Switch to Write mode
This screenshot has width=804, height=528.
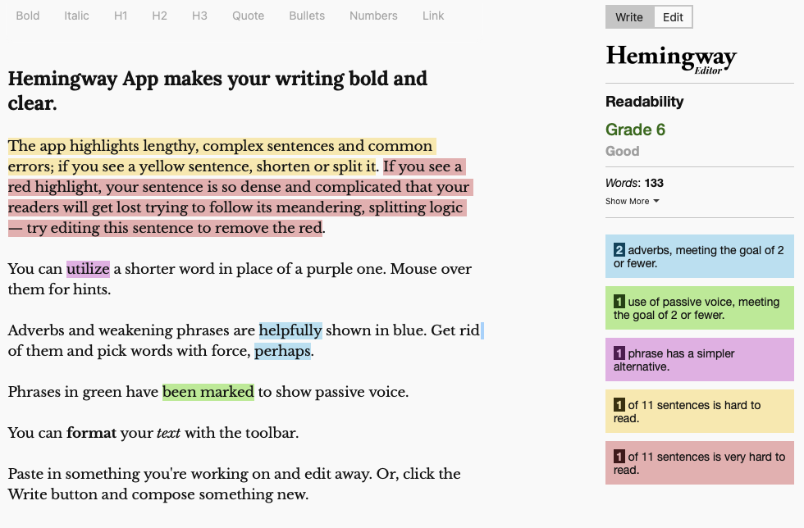pyautogui.click(x=629, y=17)
